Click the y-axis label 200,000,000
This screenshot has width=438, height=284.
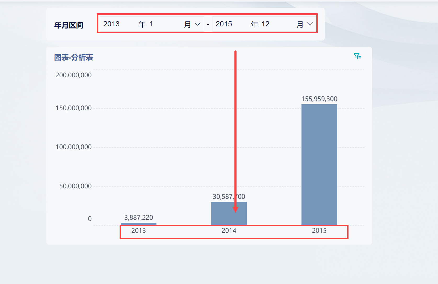[x=74, y=75]
